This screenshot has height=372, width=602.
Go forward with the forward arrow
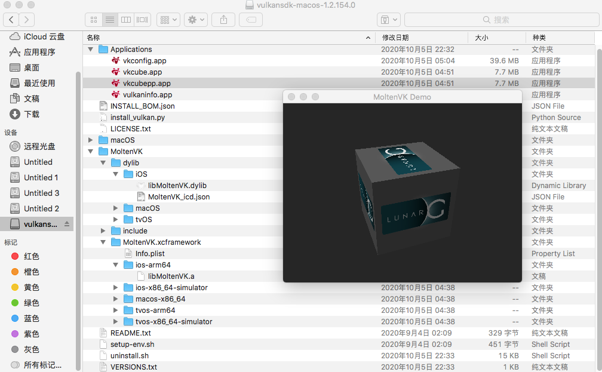click(26, 20)
